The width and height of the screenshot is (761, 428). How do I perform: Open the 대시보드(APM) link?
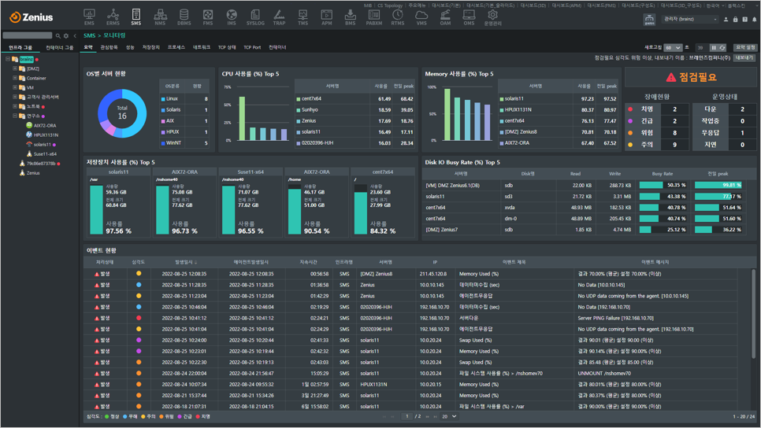pos(566,6)
